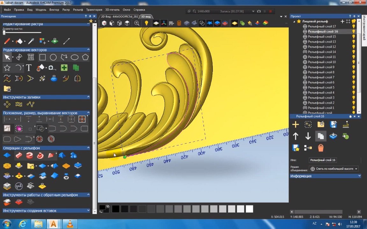This screenshot has width=367, height=229.
Task: Hide Рельефный слой 10 via its bulb
Action: click(x=354, y=62)
